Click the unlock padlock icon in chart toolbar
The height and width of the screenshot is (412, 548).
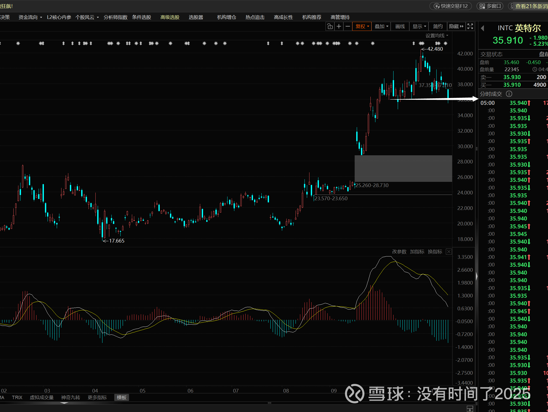330,26
